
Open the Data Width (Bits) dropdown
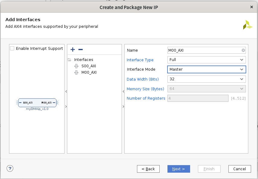coord(207,79)
